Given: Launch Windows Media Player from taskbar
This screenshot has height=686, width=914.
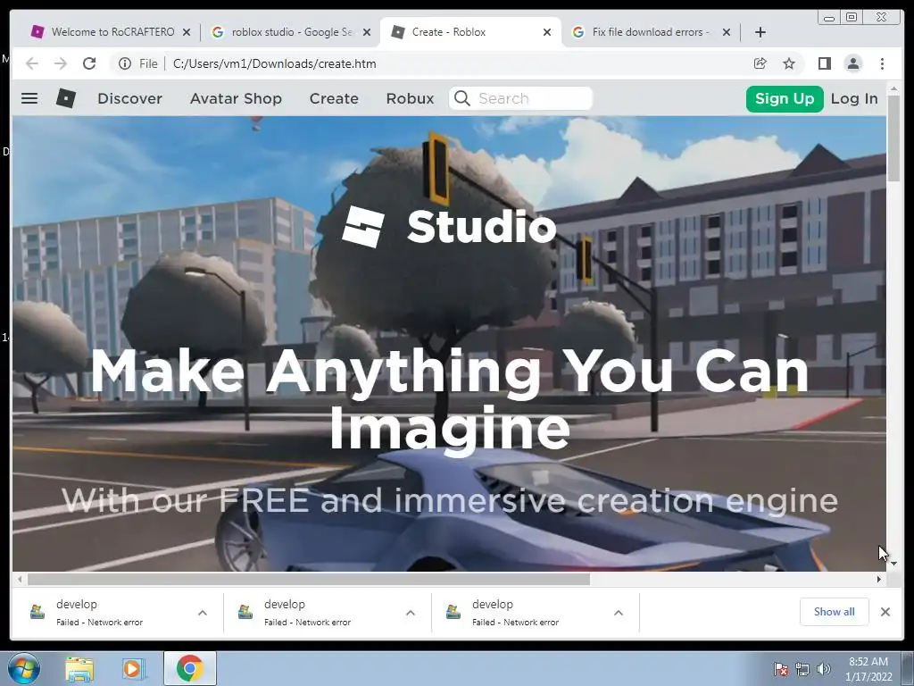Looking at the screenshot, I should (133, 669).
